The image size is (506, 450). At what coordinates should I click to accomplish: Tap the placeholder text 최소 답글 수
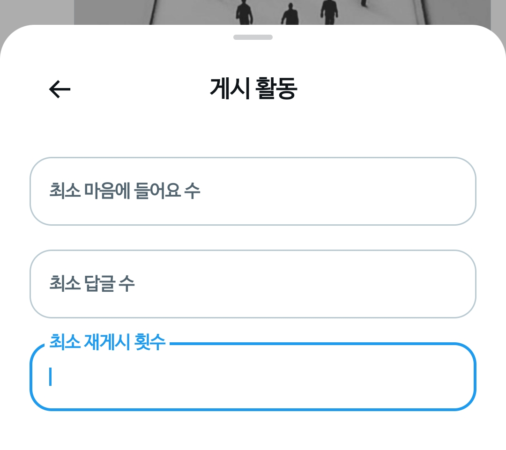click(x=92, y=284)
